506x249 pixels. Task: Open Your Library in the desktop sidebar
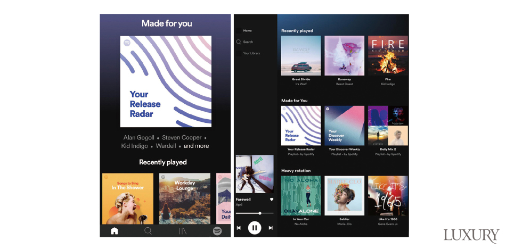tap(251, 53)
